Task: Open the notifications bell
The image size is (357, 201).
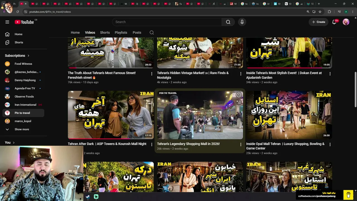Action: [334, 22]
